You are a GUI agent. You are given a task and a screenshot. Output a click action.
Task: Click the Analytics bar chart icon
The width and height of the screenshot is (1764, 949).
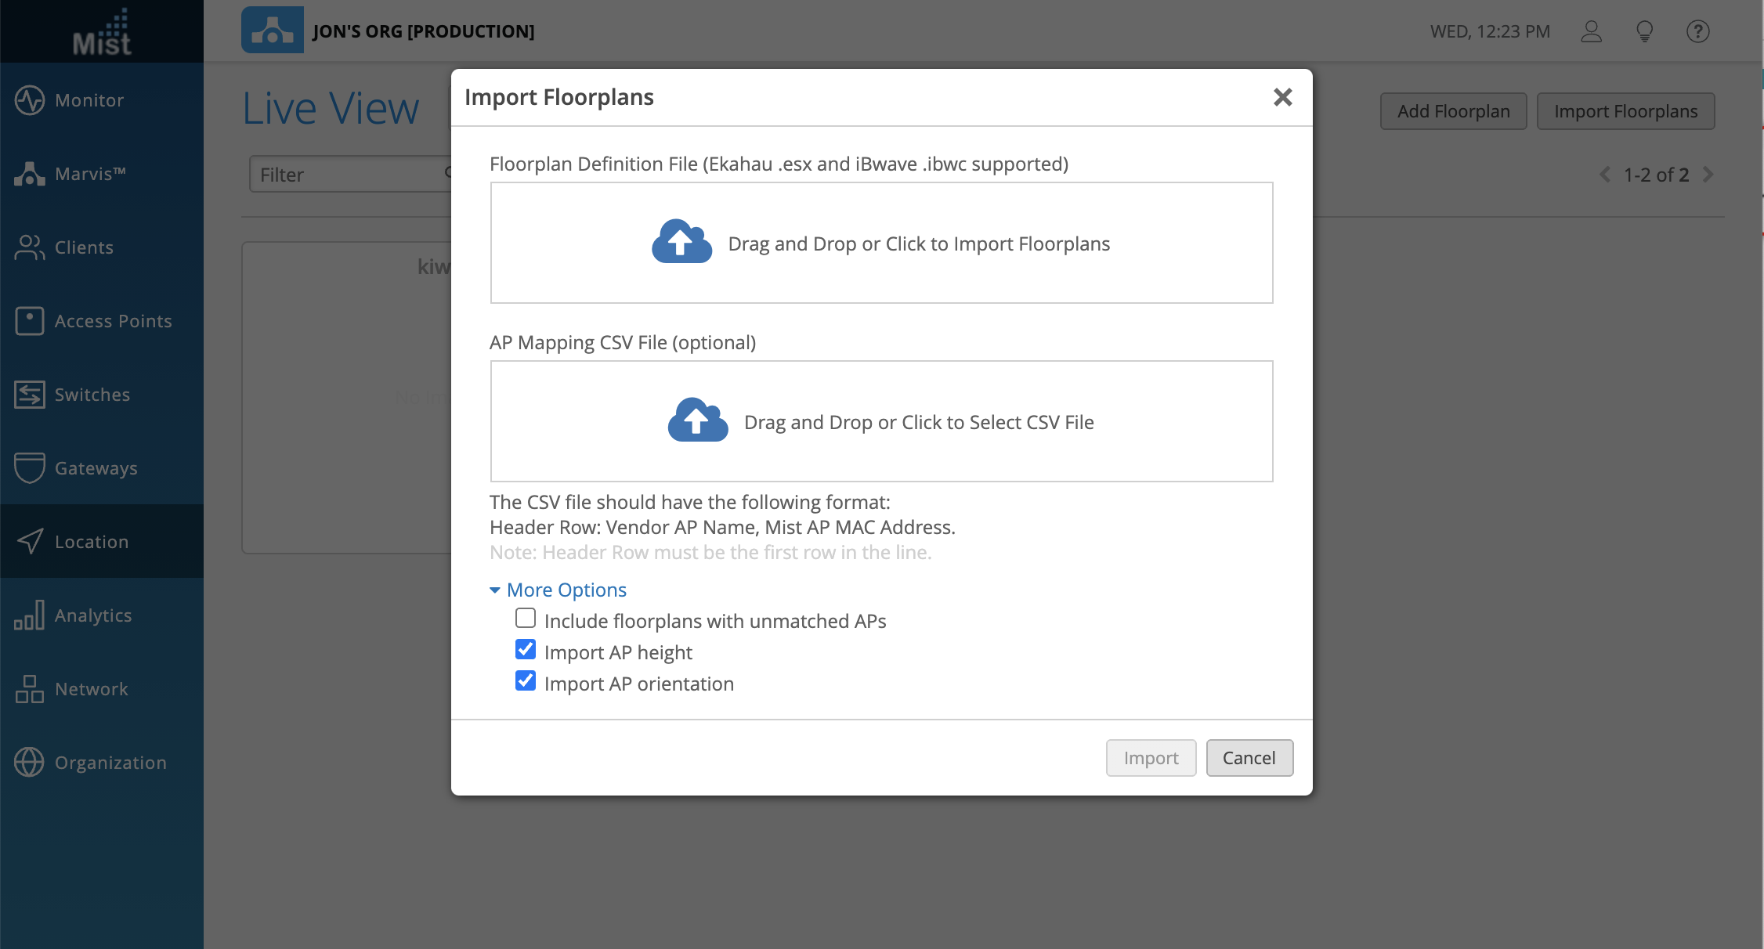coord(30,615)
